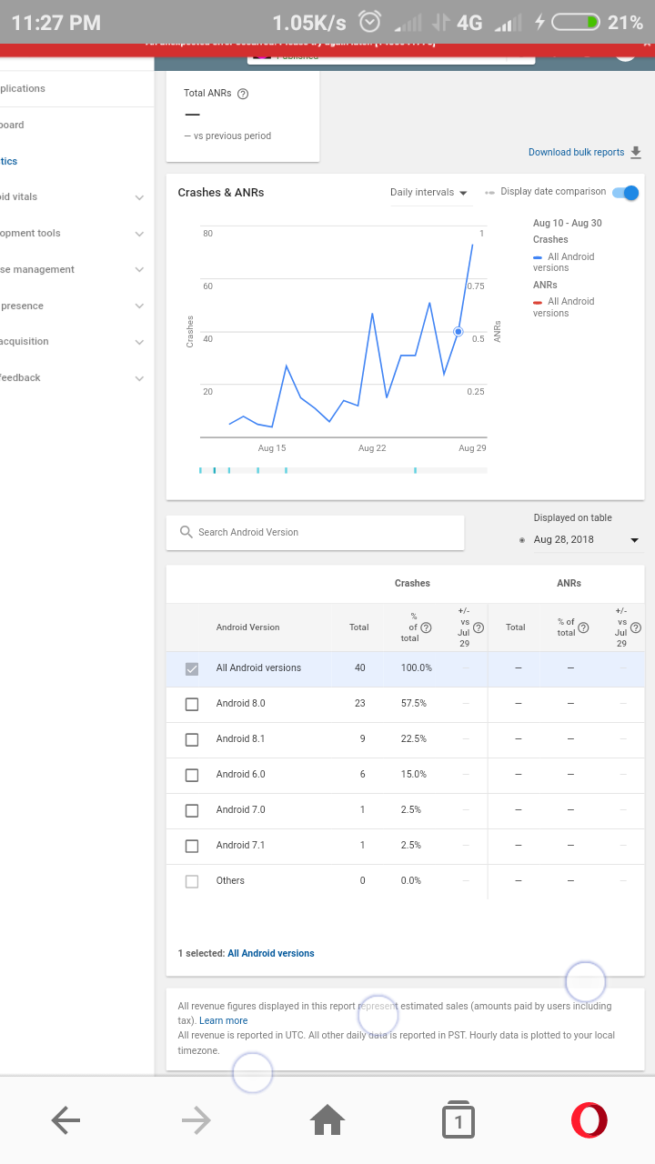Viewport: 655px width, 1164px height.
Task: Click help icon beside Crashes % of total
Action: (426, 627)
